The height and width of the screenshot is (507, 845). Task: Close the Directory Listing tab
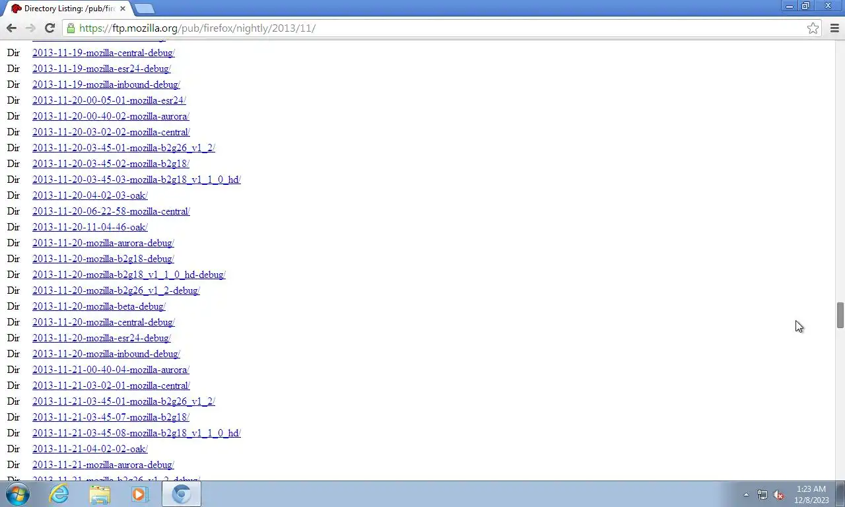[122, 9]
